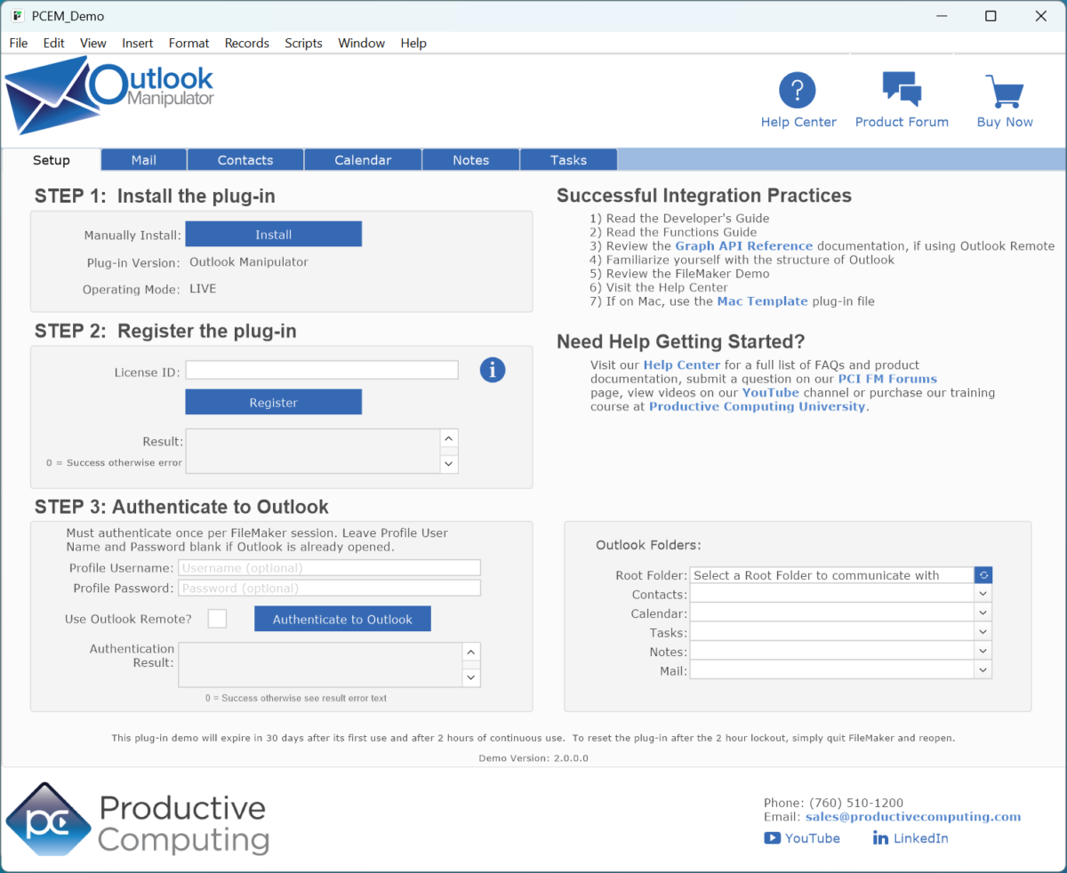Click the PCEM_Demo window app icon
The height and width of the screenshot is (873, 1067).
[17, 16]
